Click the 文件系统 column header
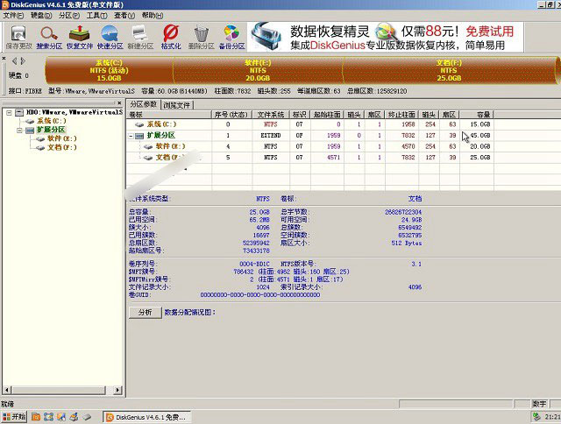Screen dimensions: 561x424 271,115
